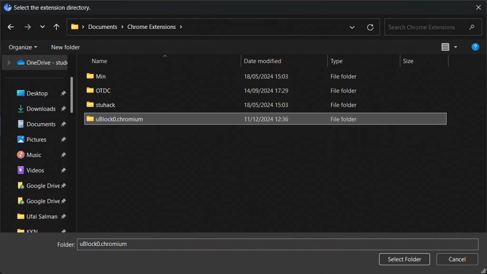The width and height of the screenshot is (487, 274).
Task: Click the pin icon next to Videos
Action: pos(63,170)
